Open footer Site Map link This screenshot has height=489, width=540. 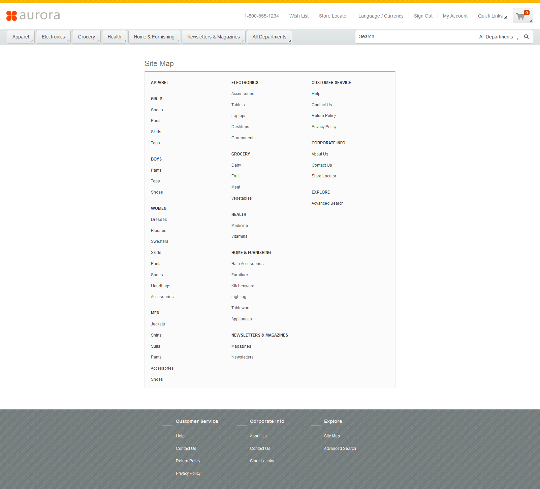[x=332, y=436]
